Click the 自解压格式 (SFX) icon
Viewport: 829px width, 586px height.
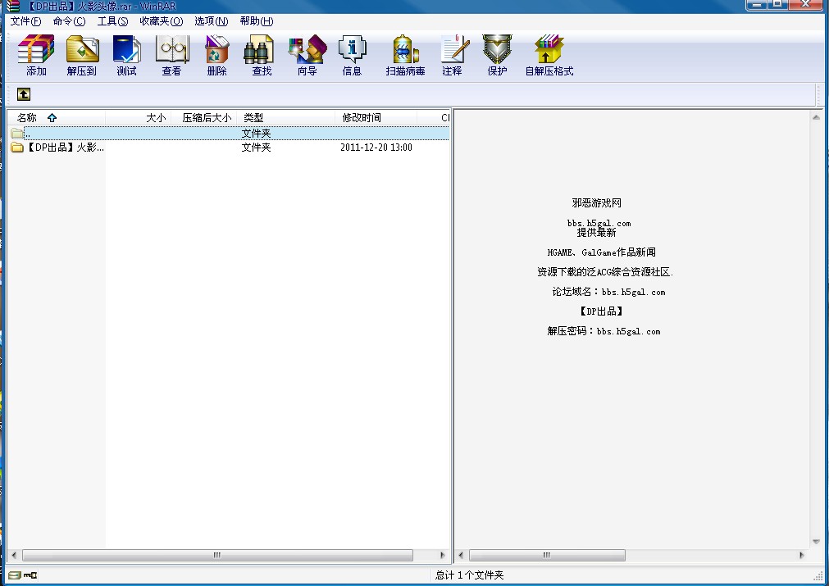point(549,55)
